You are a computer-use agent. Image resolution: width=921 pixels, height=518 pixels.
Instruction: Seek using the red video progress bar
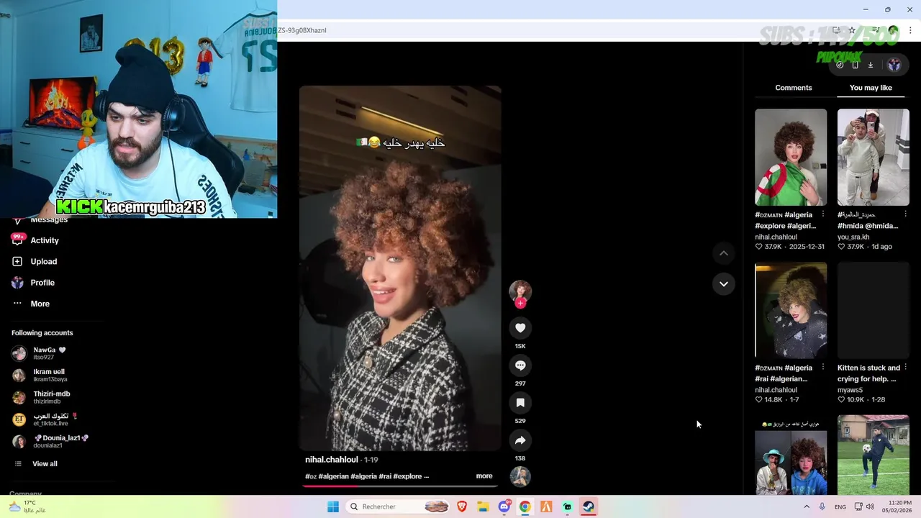(400, 486)
